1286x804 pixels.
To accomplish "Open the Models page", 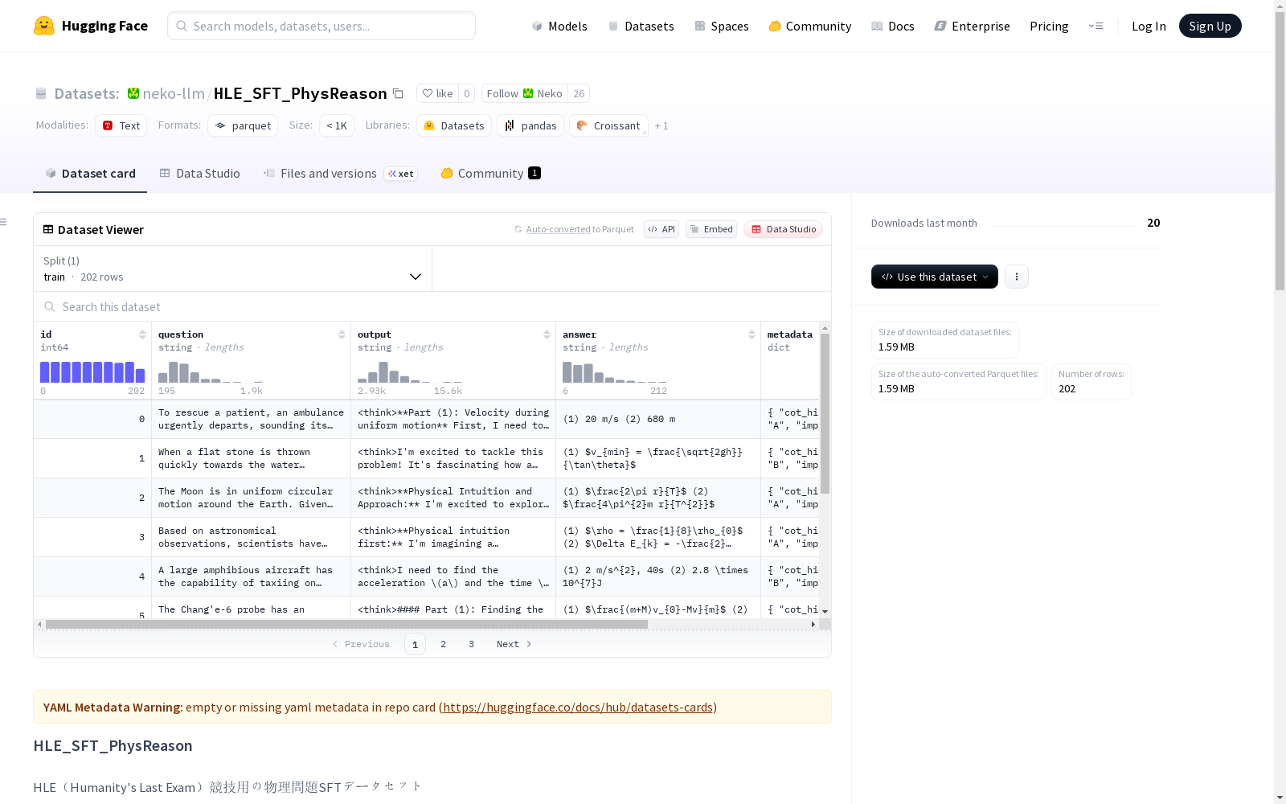I will pyautogui.click(x=559, y=26).
